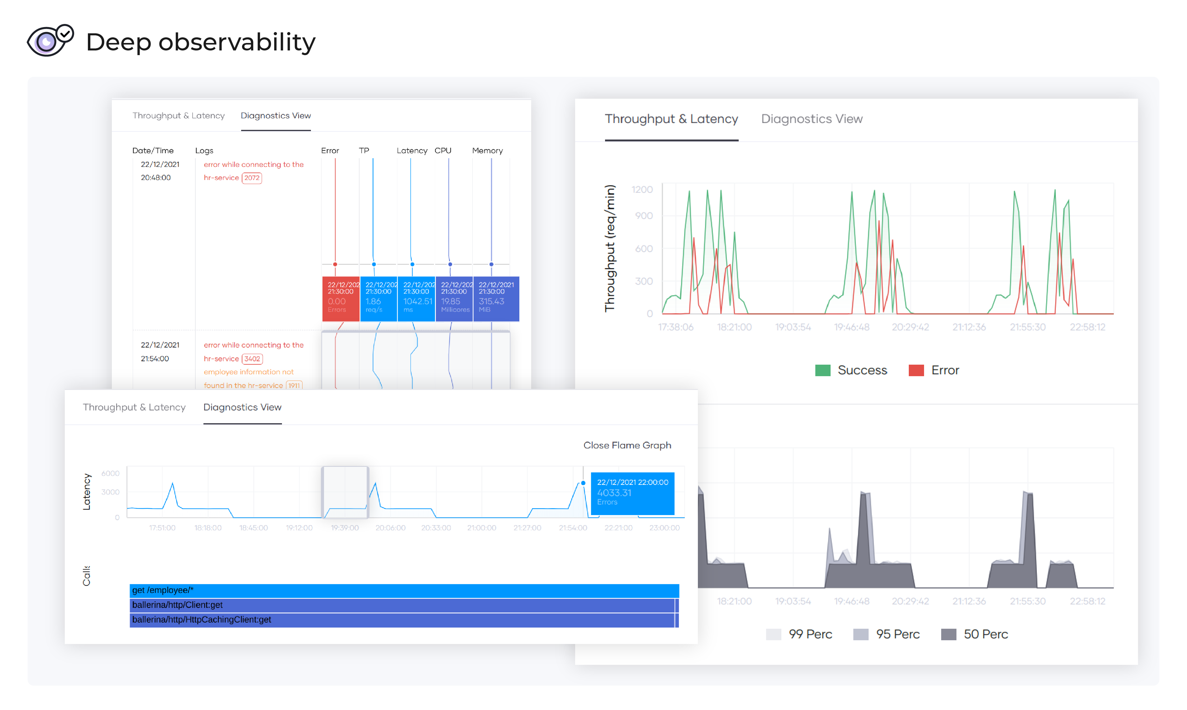
Task: Click the 3402 error count badge
Action: click(252, 359)
